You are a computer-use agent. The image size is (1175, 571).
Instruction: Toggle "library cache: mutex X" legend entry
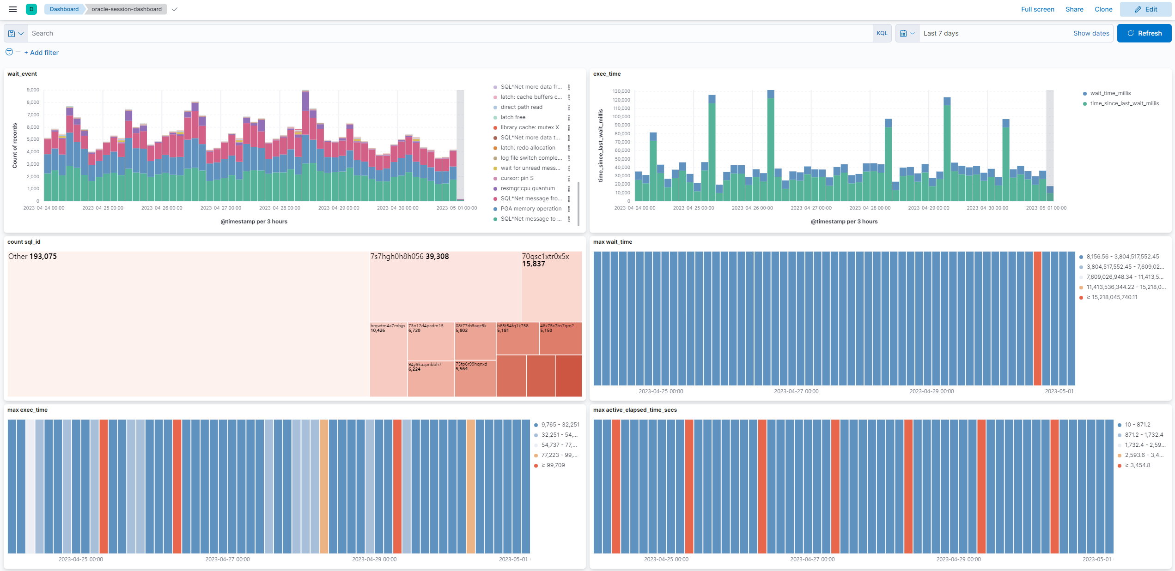point(530,127)
